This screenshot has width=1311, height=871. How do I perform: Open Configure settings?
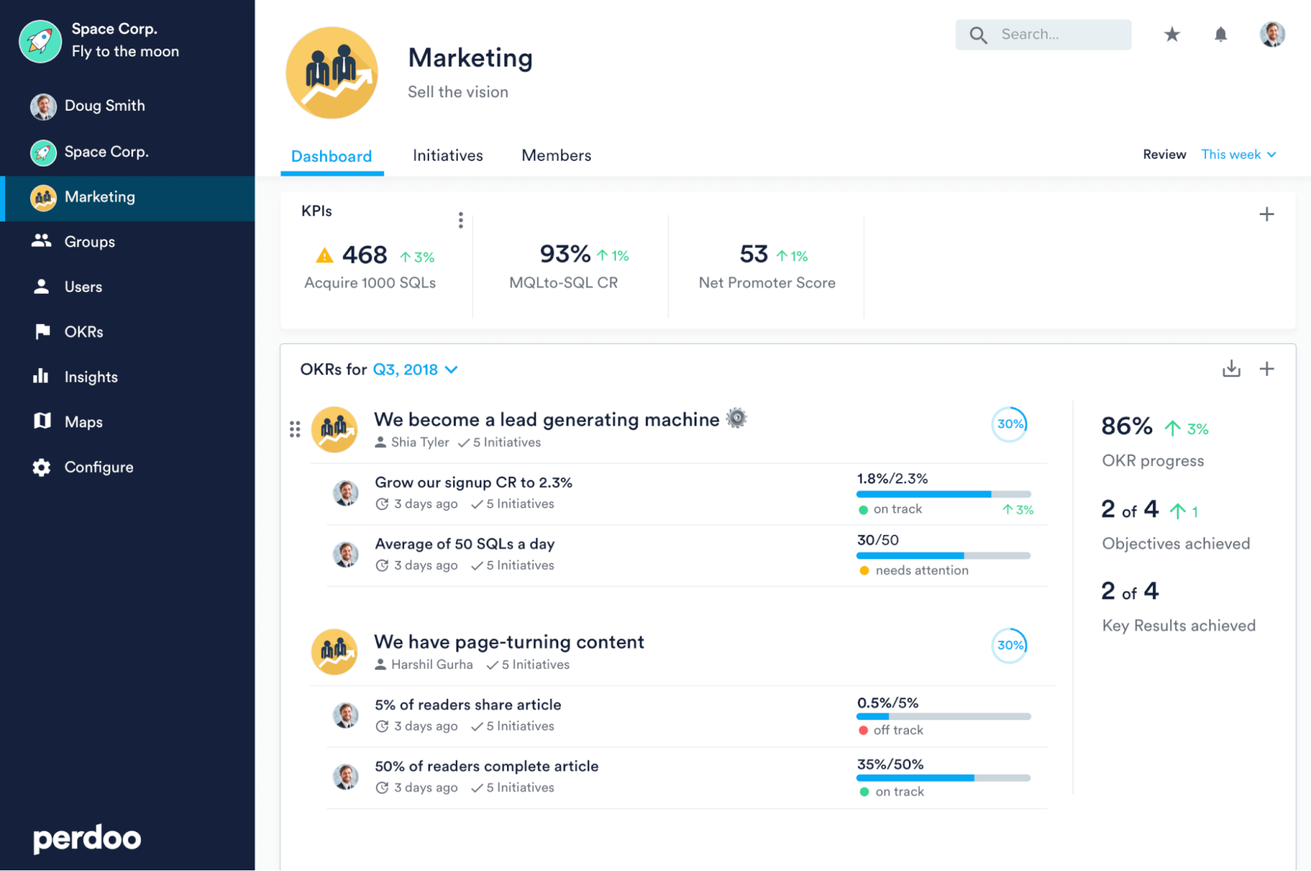tap(98, 467)
